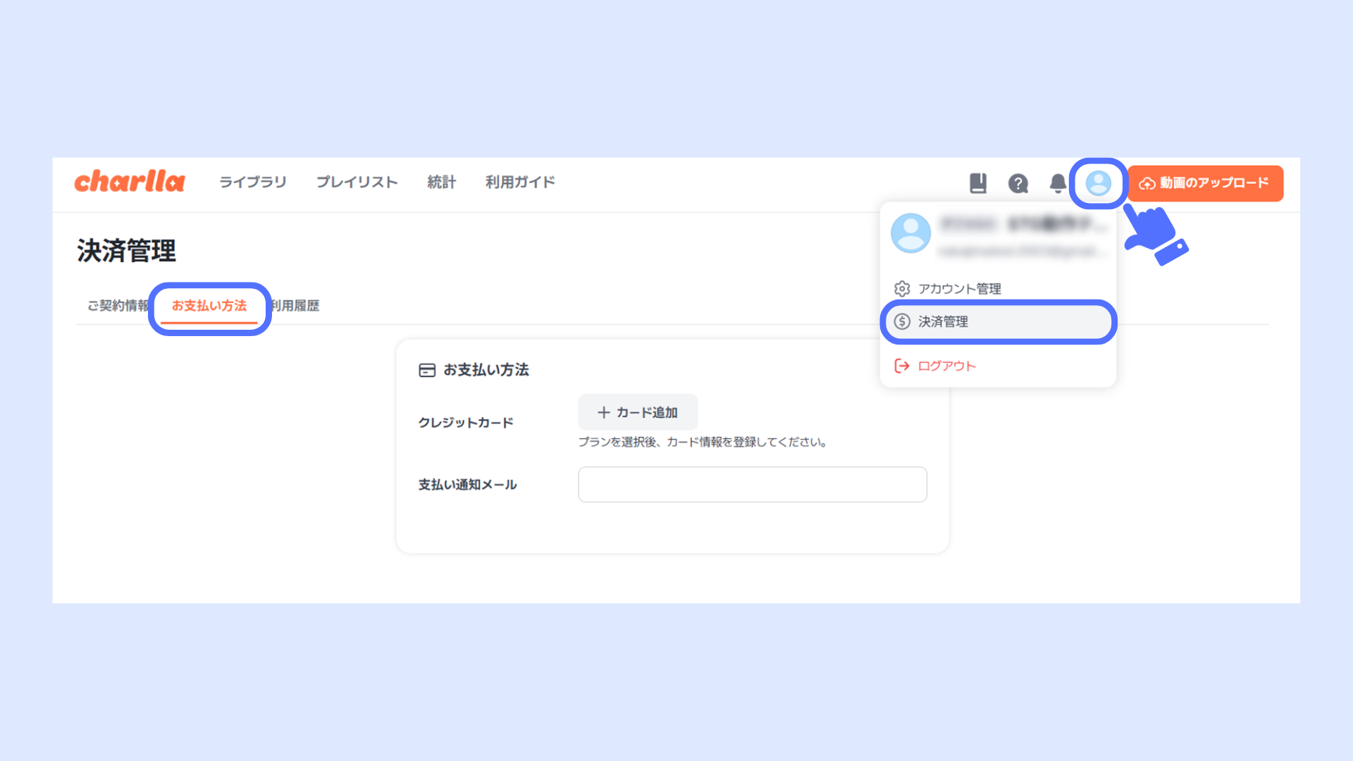Click the dollar icon beside 決済管理
1353x761 pixels.
click(902, 322)
